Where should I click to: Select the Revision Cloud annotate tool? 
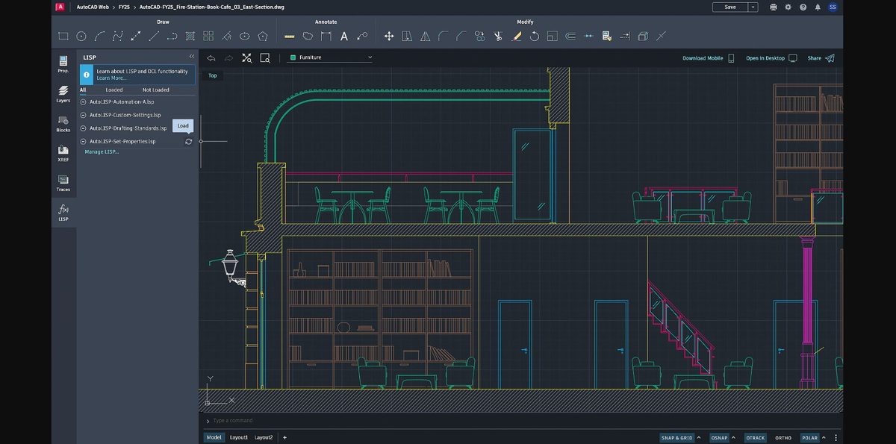[308, 36]
